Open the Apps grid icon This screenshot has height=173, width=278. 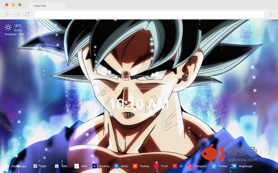35,166
